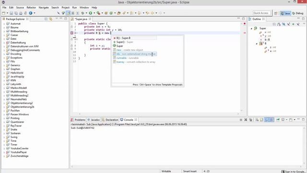Click the error marker on line 4 gutter
The image size is (307, 173).
point(72,33)
